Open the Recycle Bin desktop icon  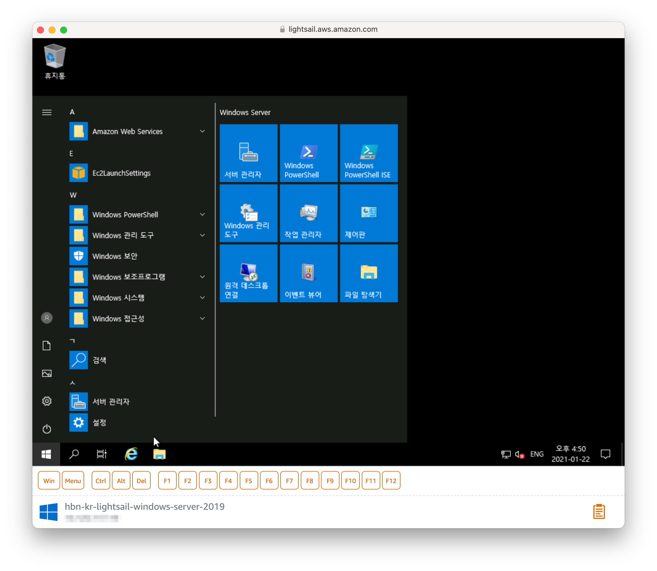tap(55, 62)
